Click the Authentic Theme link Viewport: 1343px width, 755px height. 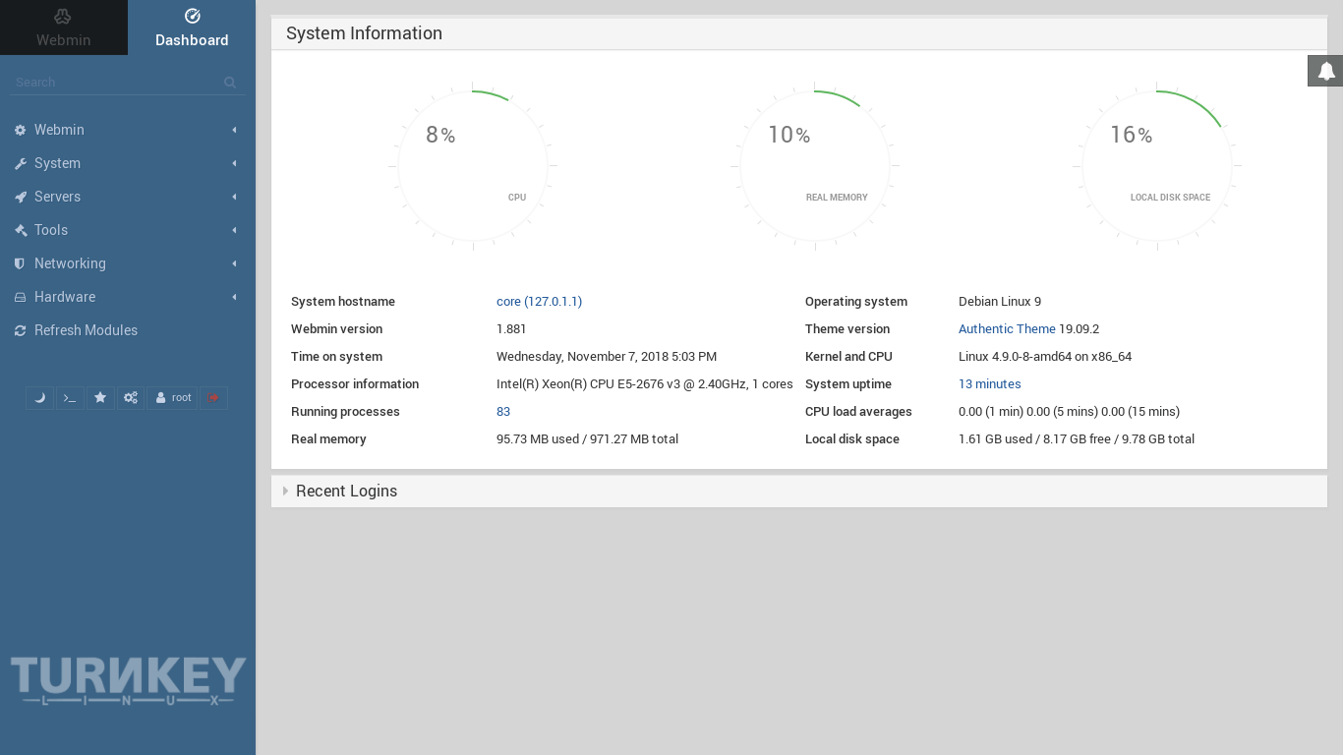click(x=1007, y=328)
